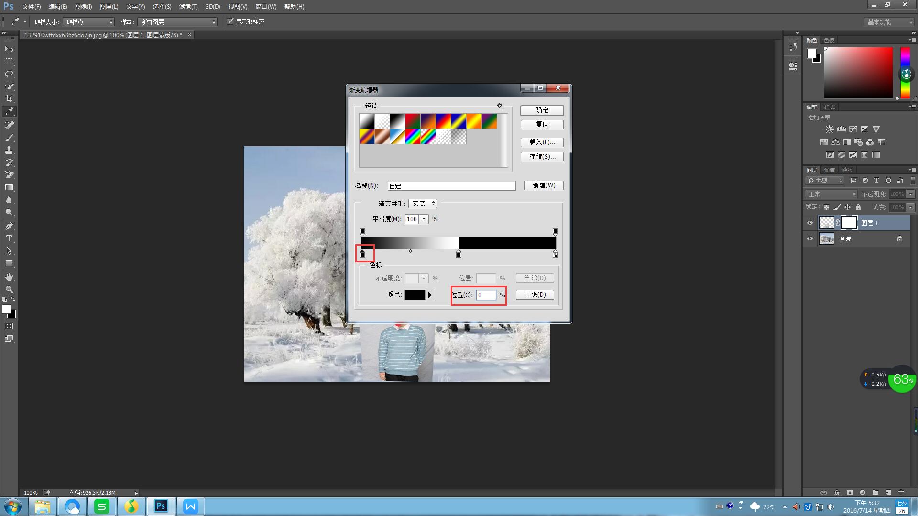Toggle the 显示取样环 checkbox
Screen dimensions: 918x516
click(x=230, y=21)
